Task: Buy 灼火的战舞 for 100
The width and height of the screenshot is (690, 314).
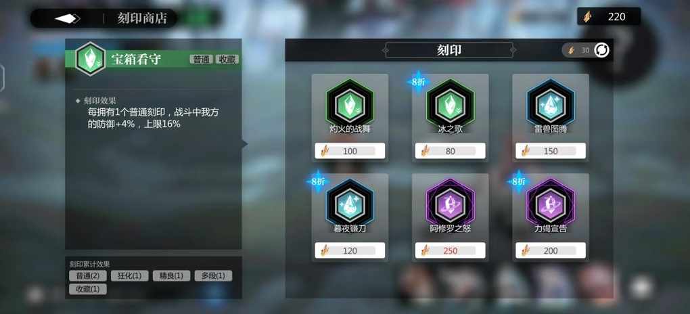Action: pos(350,151)
